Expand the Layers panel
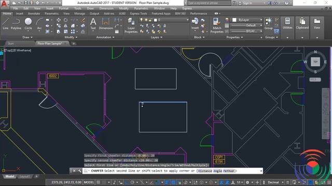 [x=157, y=37]
